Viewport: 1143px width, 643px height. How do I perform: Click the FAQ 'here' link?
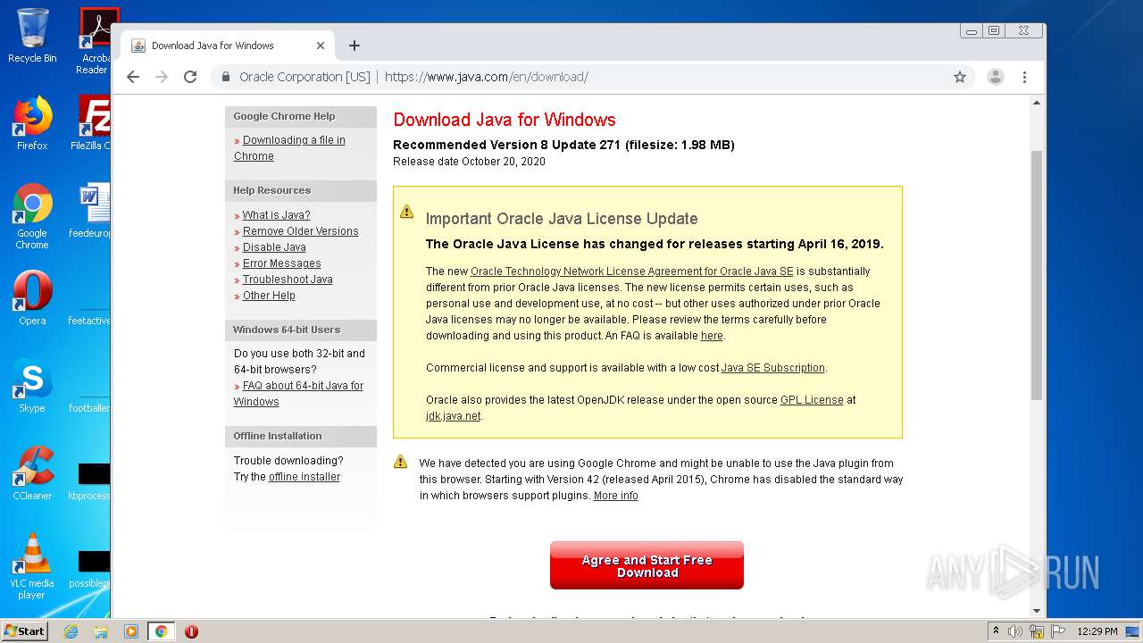click(712, 336)
